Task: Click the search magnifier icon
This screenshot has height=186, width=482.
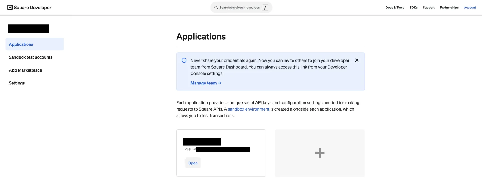Action: (216, 8)
